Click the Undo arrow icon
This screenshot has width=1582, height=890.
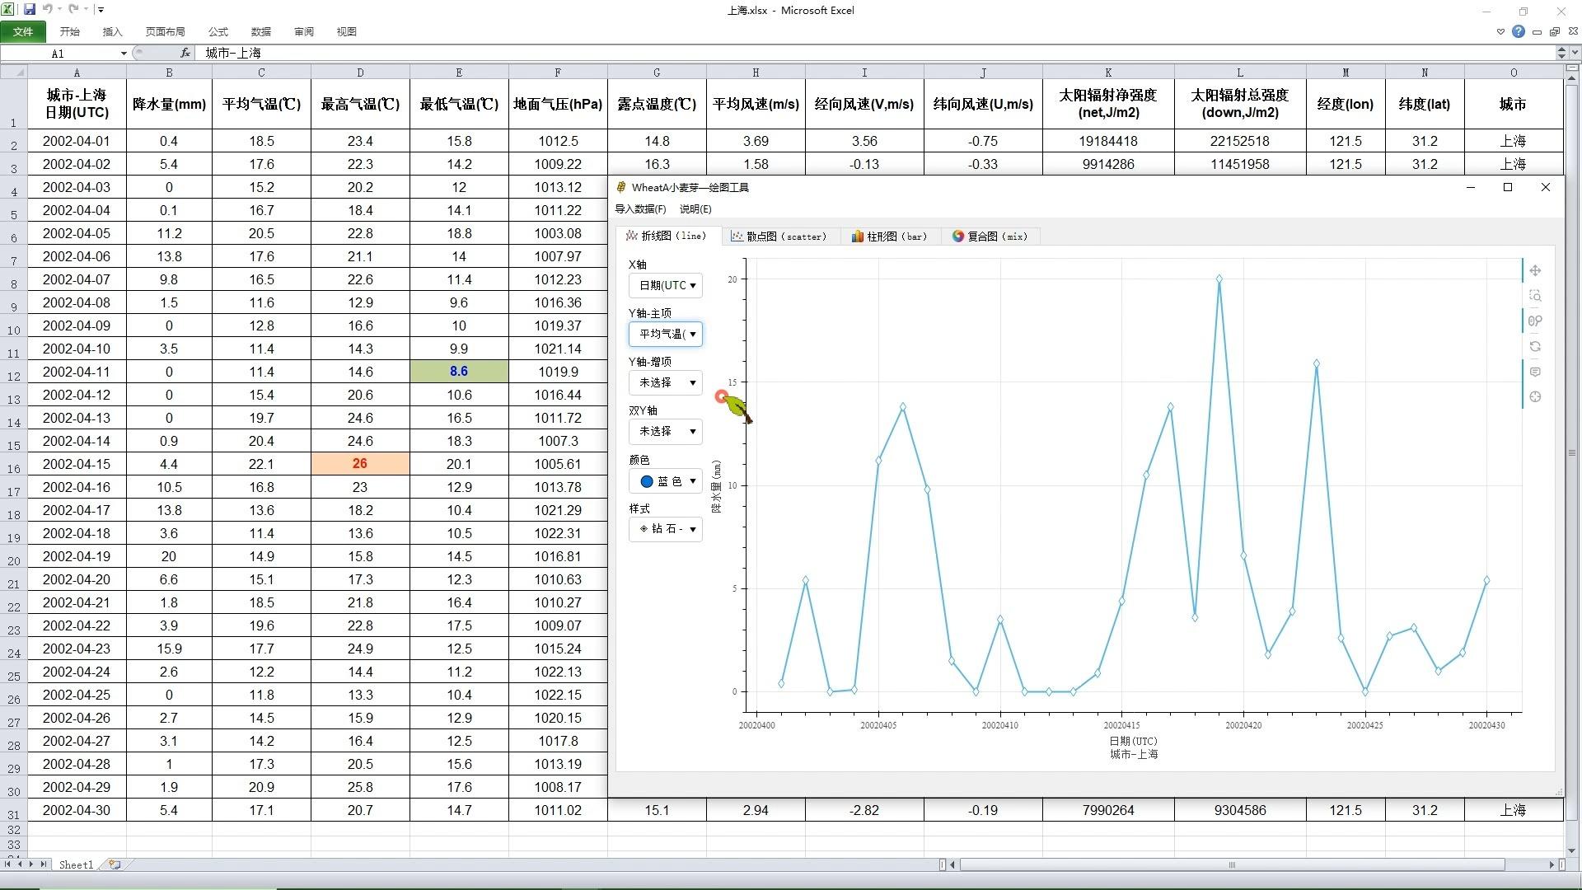point(48,9)
